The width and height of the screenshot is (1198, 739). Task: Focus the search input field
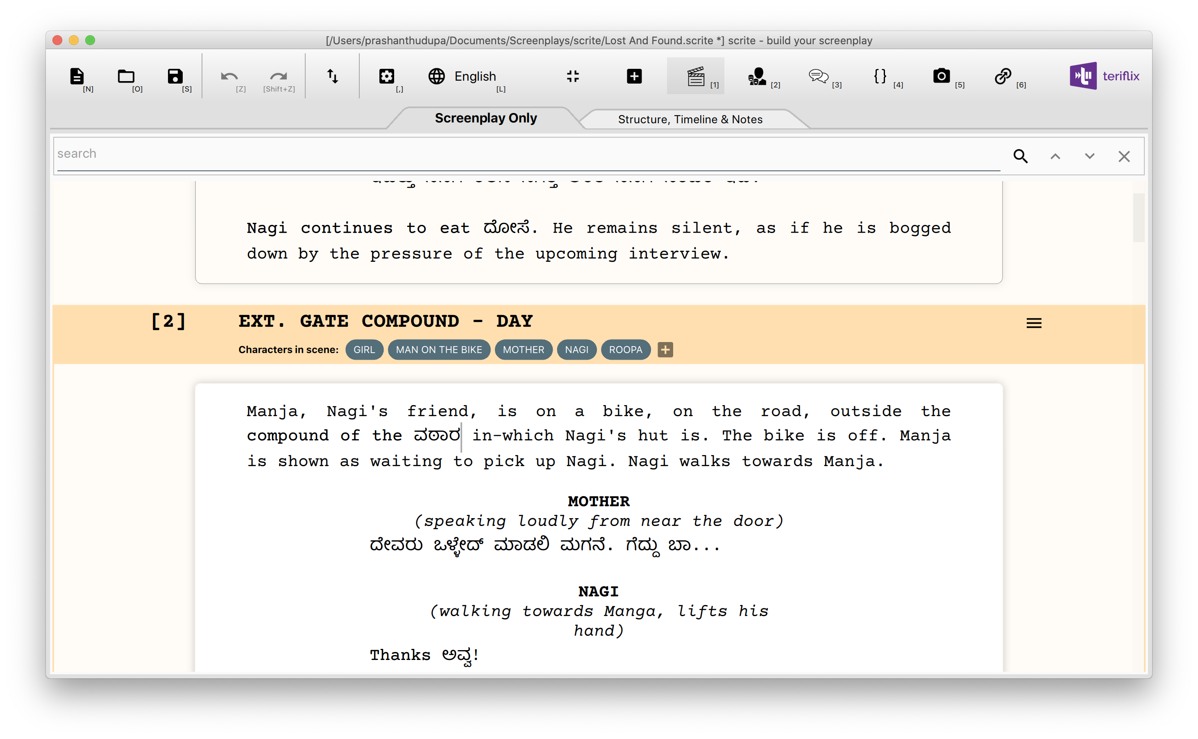pyautogui.click(x=528, y=154)
